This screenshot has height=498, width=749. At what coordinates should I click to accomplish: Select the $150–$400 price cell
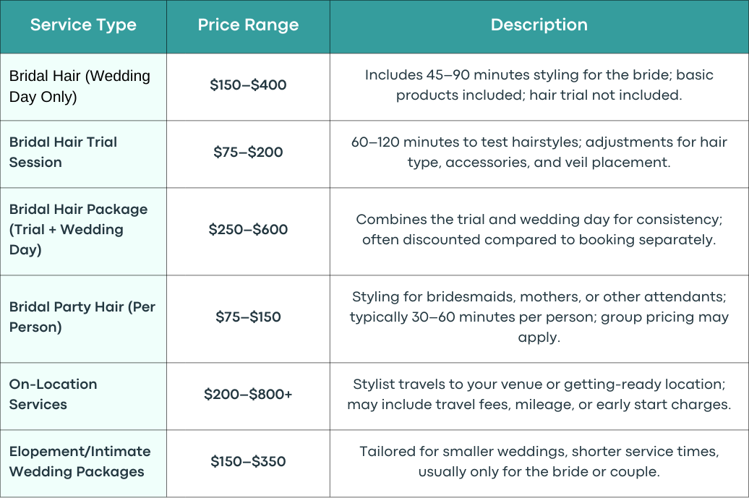pos(248,87)
